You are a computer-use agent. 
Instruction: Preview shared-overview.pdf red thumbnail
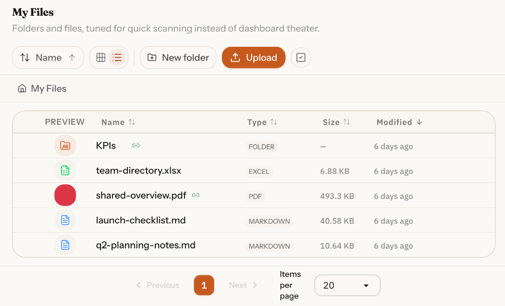pyautogui.click(x=65, y=195)
